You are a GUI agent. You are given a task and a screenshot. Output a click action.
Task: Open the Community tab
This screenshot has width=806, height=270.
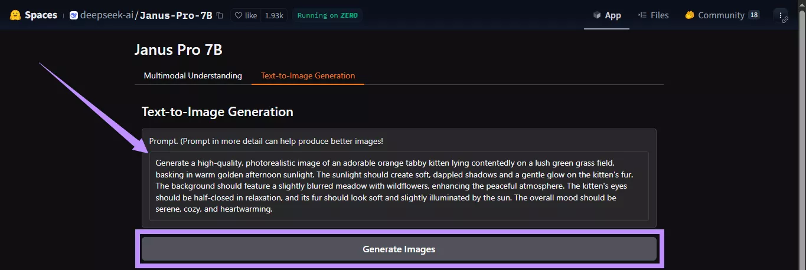coord(714,15)
